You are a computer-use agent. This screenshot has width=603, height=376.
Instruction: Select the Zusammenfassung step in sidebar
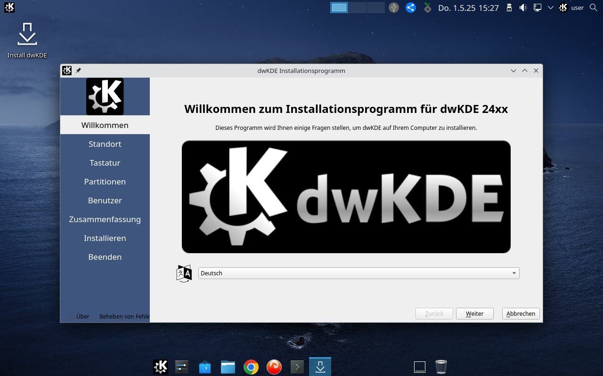[x=105, y=219]
